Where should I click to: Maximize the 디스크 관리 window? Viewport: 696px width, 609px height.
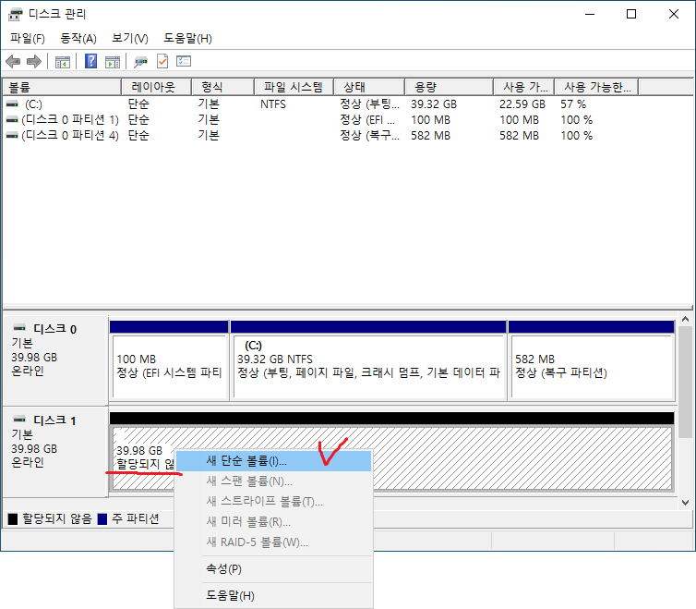(631, 14)
